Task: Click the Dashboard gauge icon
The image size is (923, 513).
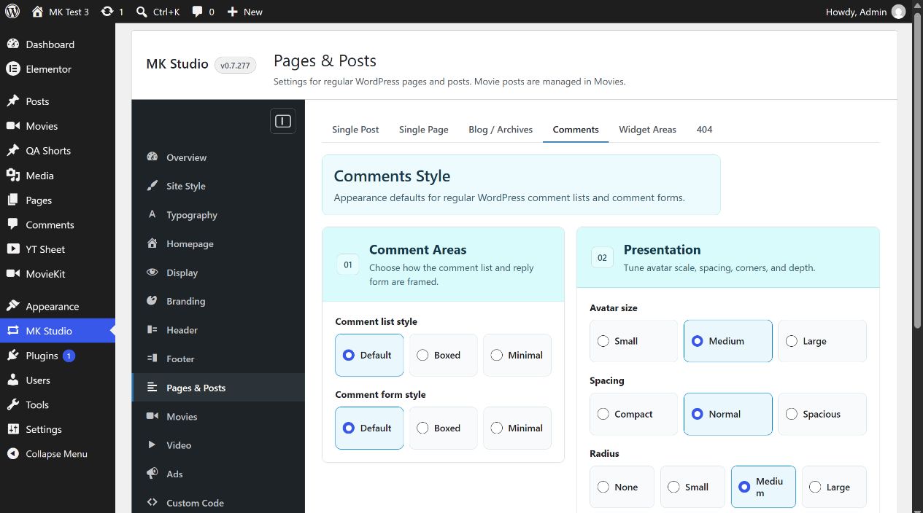Action: point(12,44)
